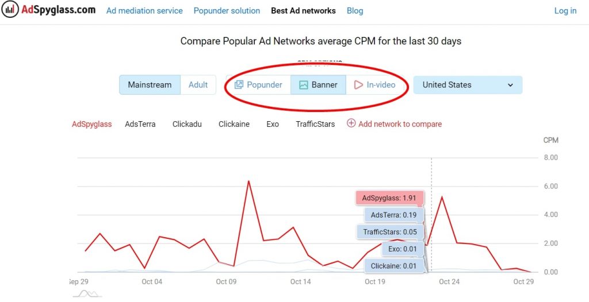589x302 pixels.
Task: Toggle Clickadu series in chart legend
Action: click(x=187, y=124)
